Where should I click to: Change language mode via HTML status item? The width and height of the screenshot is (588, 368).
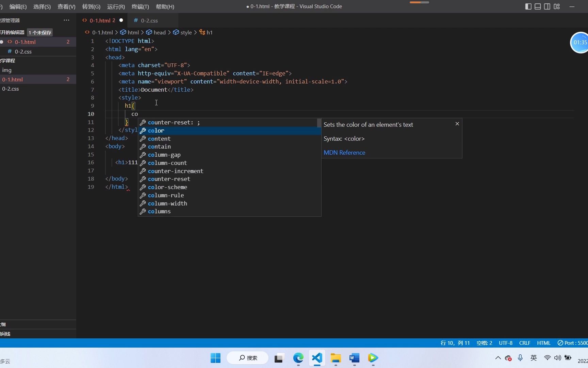pos(544,343)
